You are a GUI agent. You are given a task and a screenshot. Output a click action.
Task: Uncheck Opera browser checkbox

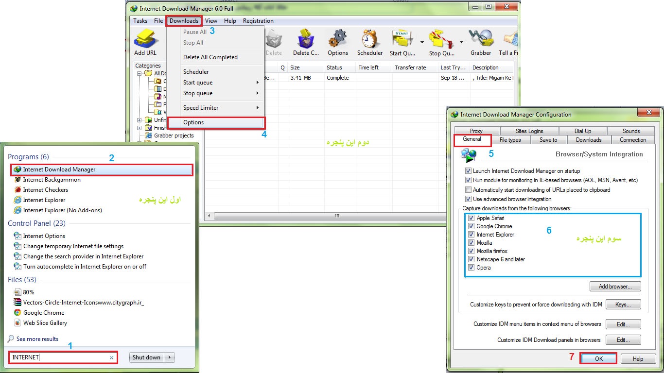coord(471,268)
